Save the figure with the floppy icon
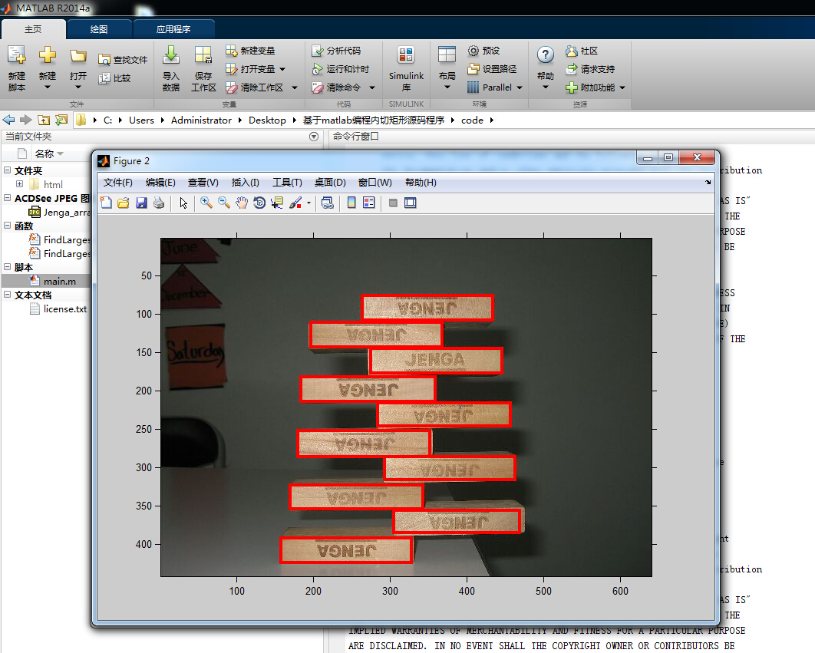 [141, 203]
